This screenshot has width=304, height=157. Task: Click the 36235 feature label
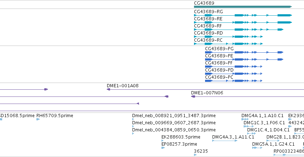pyautogui.click(x=201, y=151)
